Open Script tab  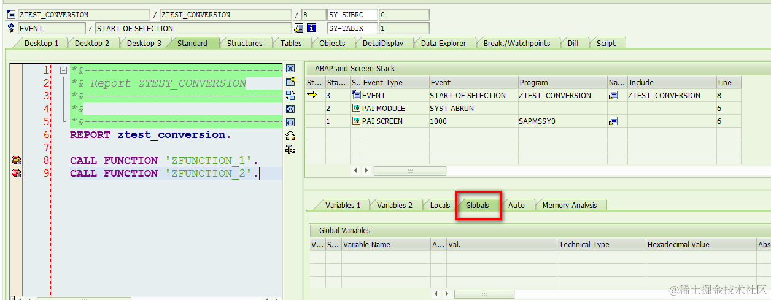[606, 43]
